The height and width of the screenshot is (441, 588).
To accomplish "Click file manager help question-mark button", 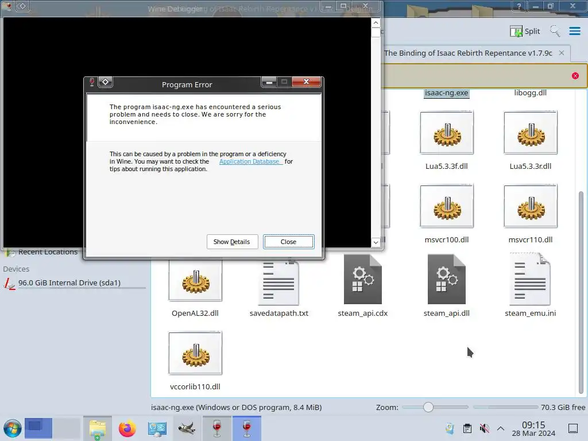I will (x=519, y=6).
